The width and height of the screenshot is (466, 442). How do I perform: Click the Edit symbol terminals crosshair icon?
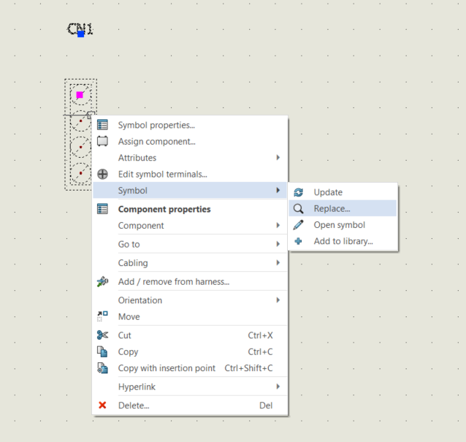click(x=102, y=174)
